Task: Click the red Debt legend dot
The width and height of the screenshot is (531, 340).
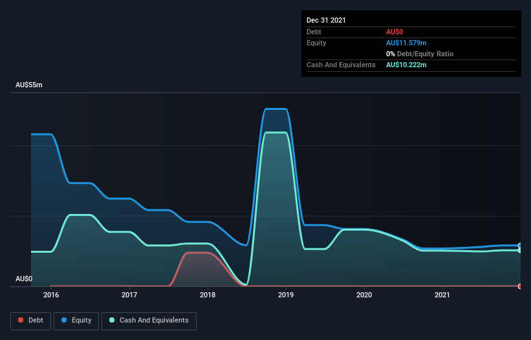Action: click(21, 320)
